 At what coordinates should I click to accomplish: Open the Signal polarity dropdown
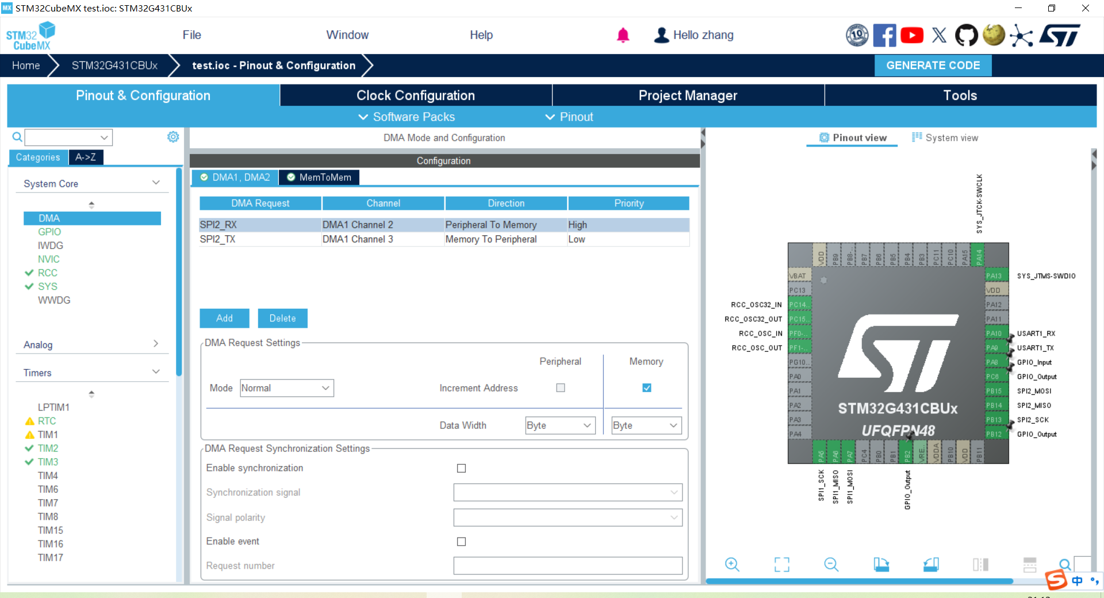point(568,517)
